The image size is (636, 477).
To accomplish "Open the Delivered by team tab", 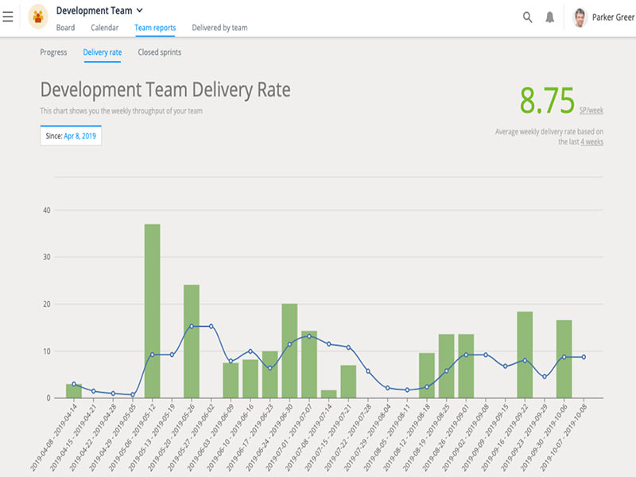I will (x=219, y=28).
